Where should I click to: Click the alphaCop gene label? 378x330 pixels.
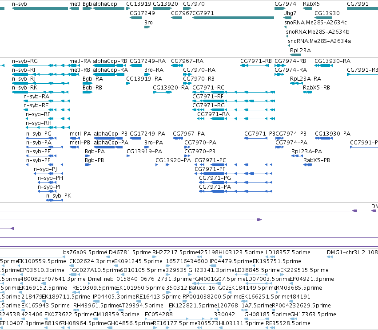105,4
